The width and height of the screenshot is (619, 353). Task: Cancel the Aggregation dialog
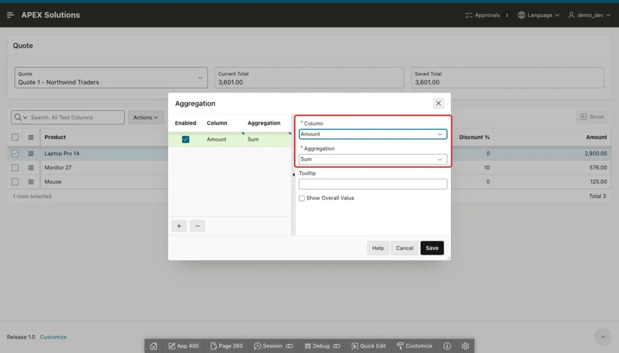pyautogui.click(x=404, y=248)
